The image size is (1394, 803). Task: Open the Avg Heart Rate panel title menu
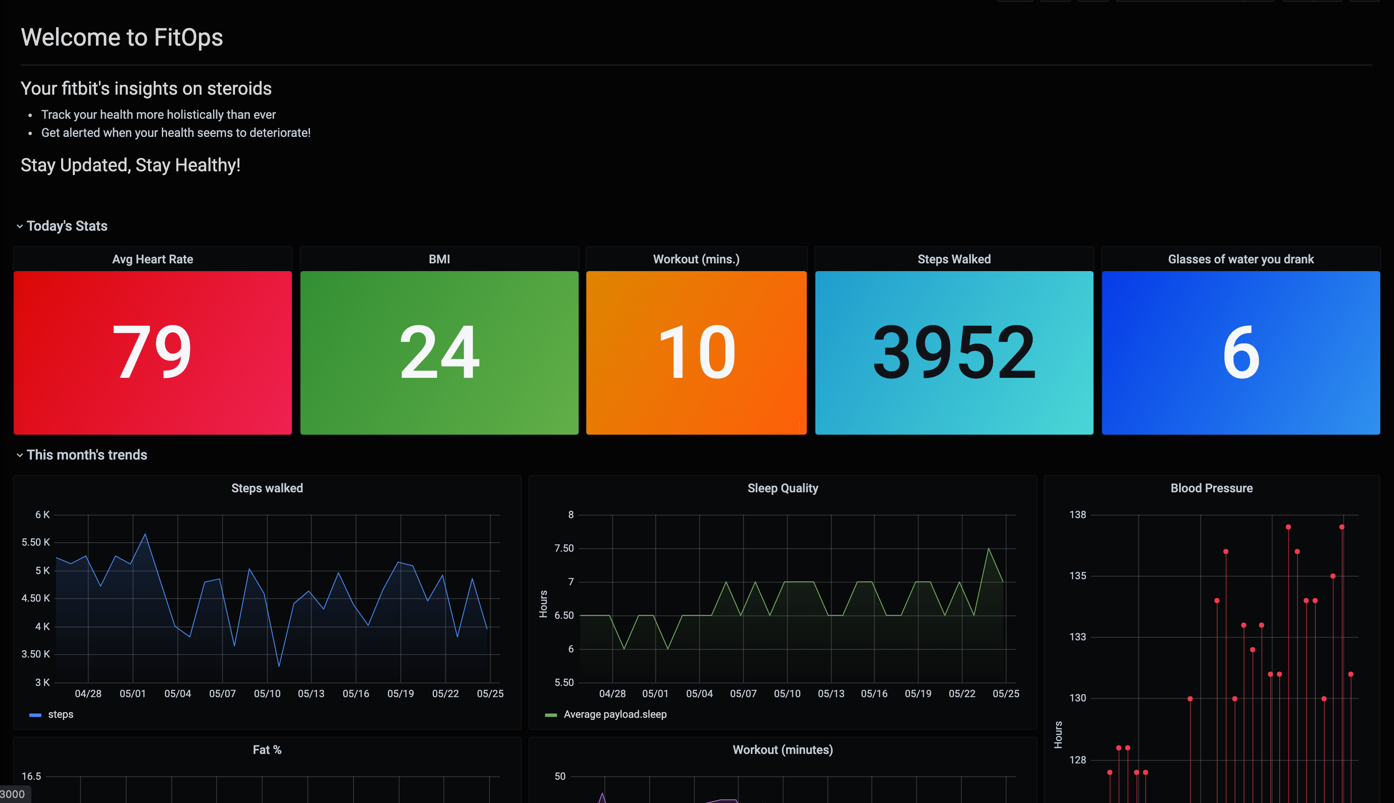click(x=152, y=259)
